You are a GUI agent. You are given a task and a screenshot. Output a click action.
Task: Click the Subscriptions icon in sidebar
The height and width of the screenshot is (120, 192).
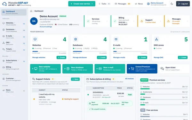(4, 61)
